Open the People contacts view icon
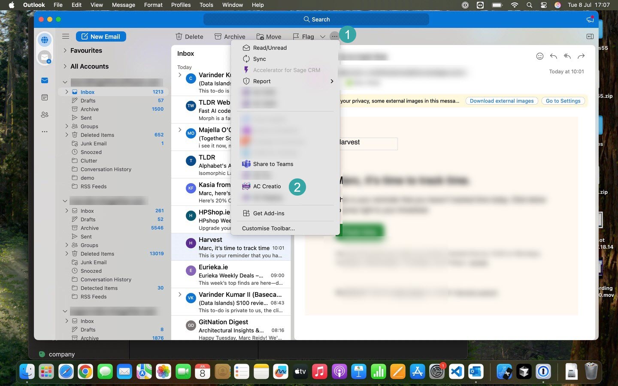The image size is (618, 386). pyautogui.click(x=45, y=115)
